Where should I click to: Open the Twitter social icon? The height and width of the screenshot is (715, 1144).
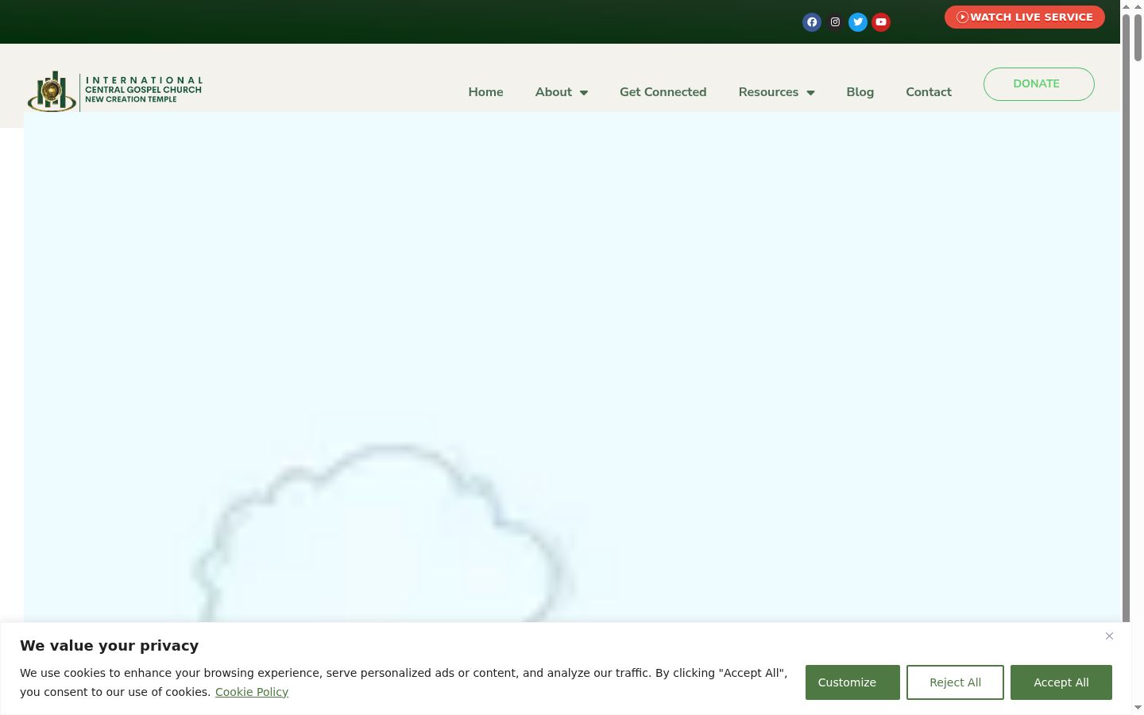coord(858,22)
